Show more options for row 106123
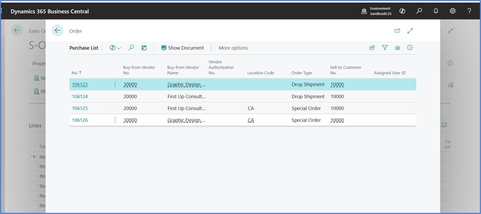 pyautogui.click(x=115, y=85)
